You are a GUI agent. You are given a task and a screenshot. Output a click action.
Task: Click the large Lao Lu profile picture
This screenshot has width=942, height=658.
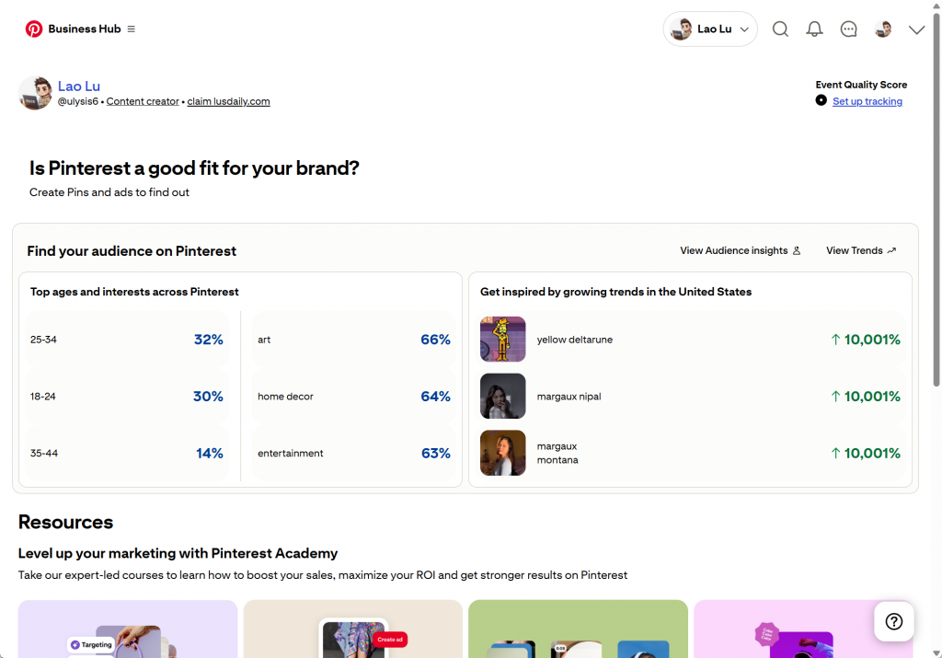pos(36,93)
